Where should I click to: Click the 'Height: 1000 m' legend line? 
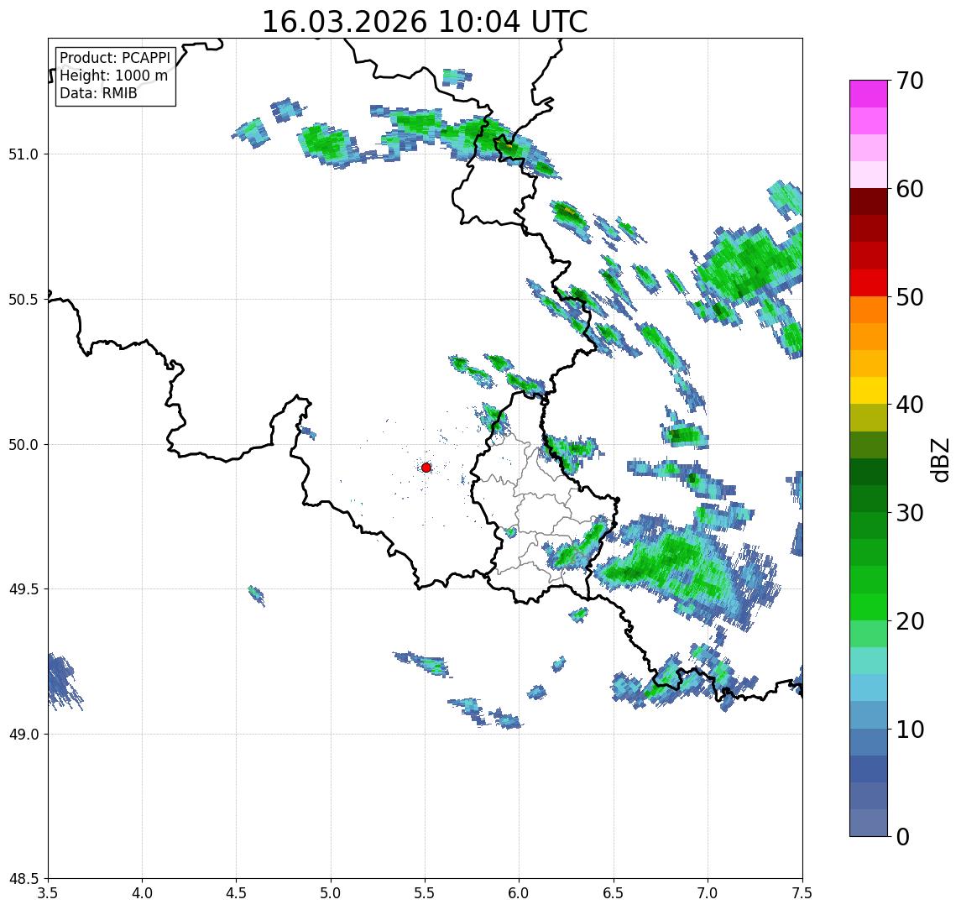[113, 76]
